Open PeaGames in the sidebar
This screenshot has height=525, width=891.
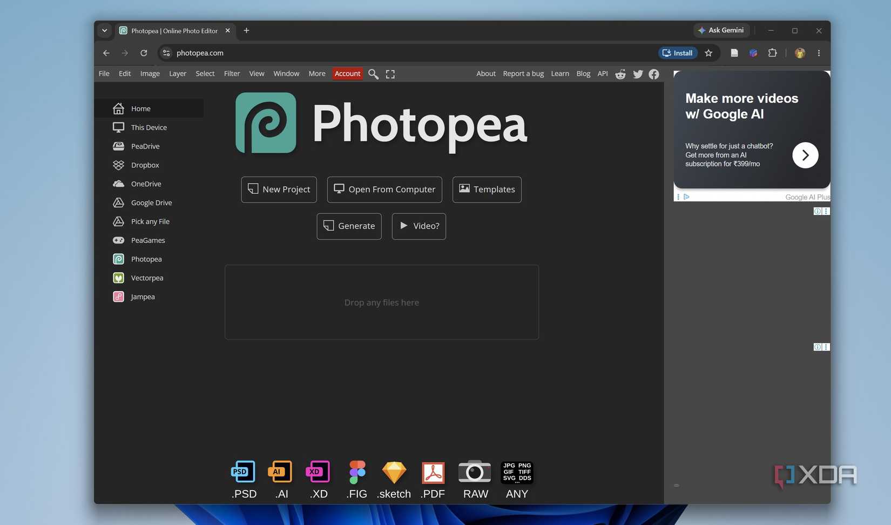[149, 240]
